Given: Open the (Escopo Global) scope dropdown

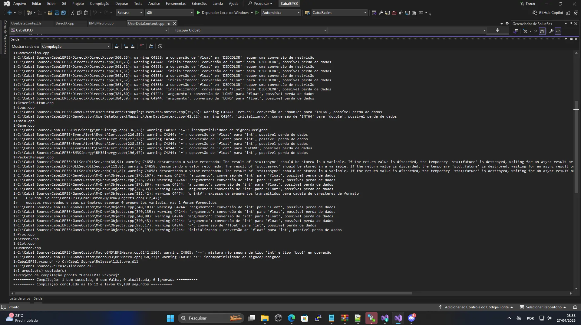Looking at the screenshot, I should [251, 30].
